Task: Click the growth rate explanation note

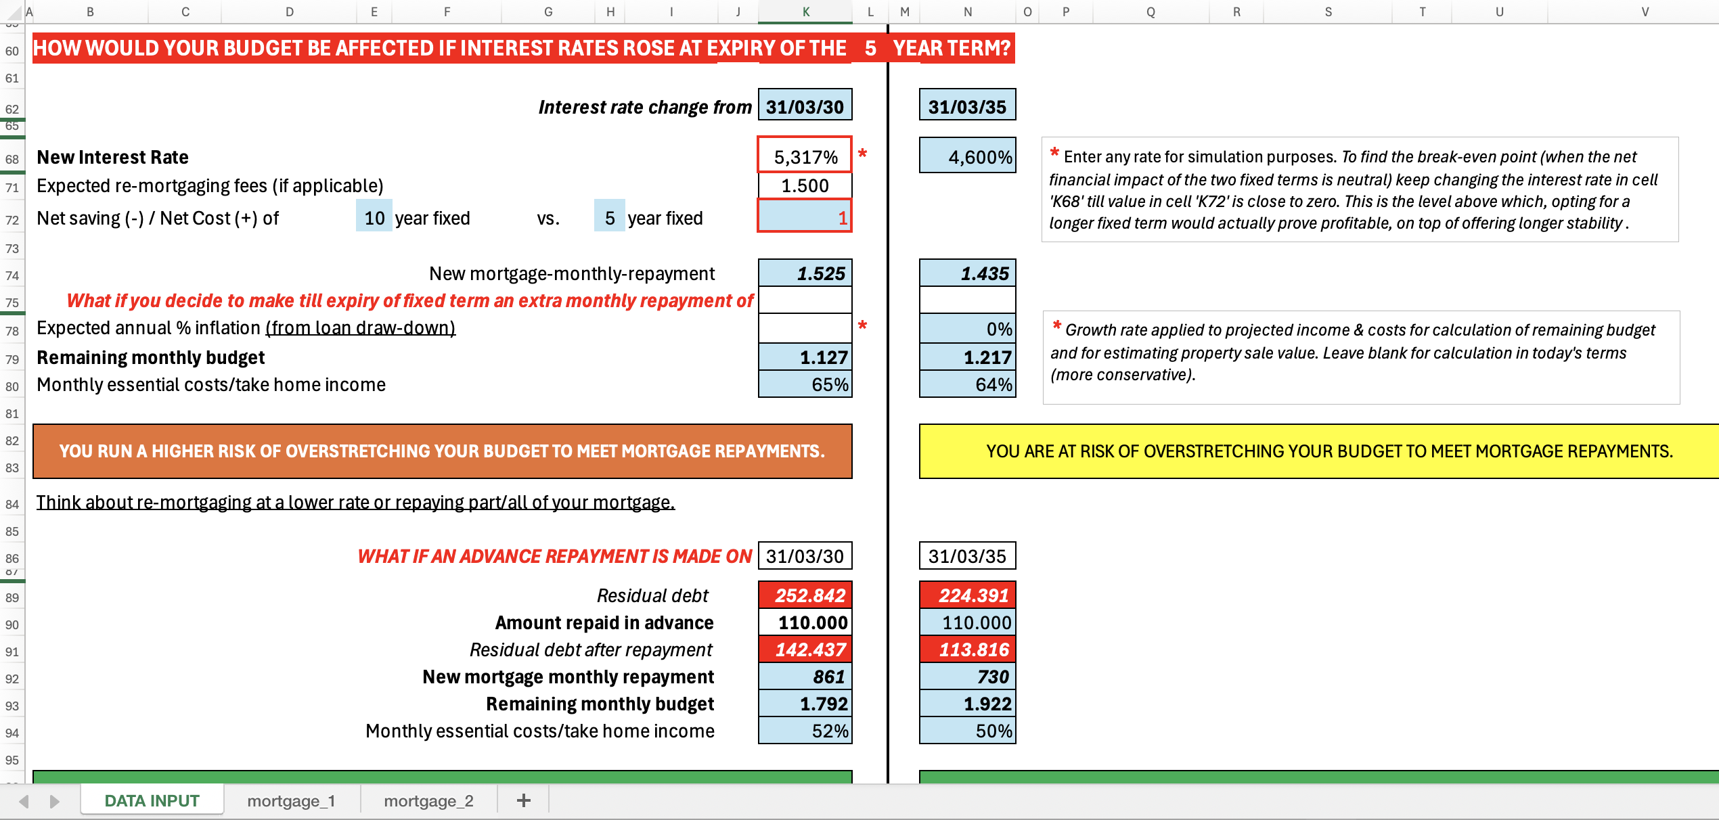Action: tap(1361, 357)
